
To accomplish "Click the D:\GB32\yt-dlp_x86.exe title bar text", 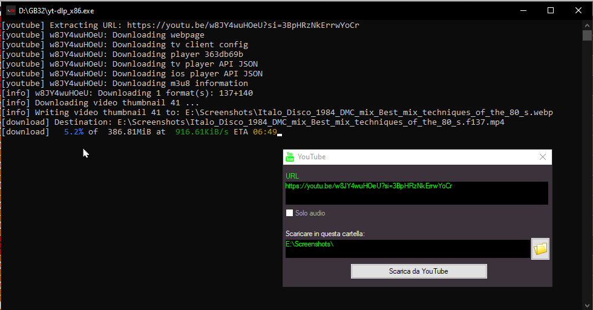I will (56, 11).
